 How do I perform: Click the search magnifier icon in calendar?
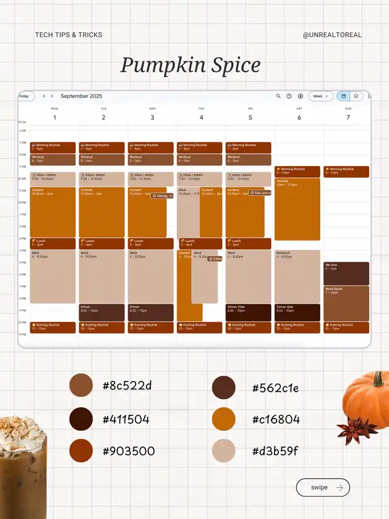278,96
